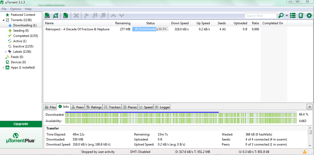
Task: Open the Help menu
Action: pos(28,9)
